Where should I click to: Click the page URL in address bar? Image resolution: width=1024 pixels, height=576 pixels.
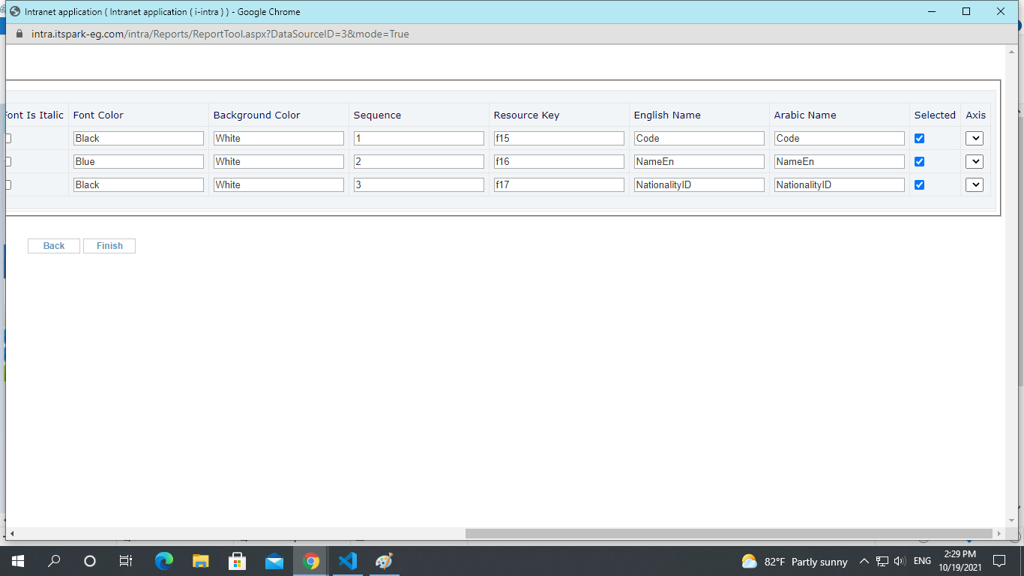220,34
